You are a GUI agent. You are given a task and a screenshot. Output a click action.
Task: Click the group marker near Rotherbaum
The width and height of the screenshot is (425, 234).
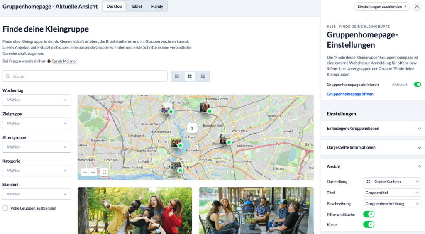(x=176, y=142)
